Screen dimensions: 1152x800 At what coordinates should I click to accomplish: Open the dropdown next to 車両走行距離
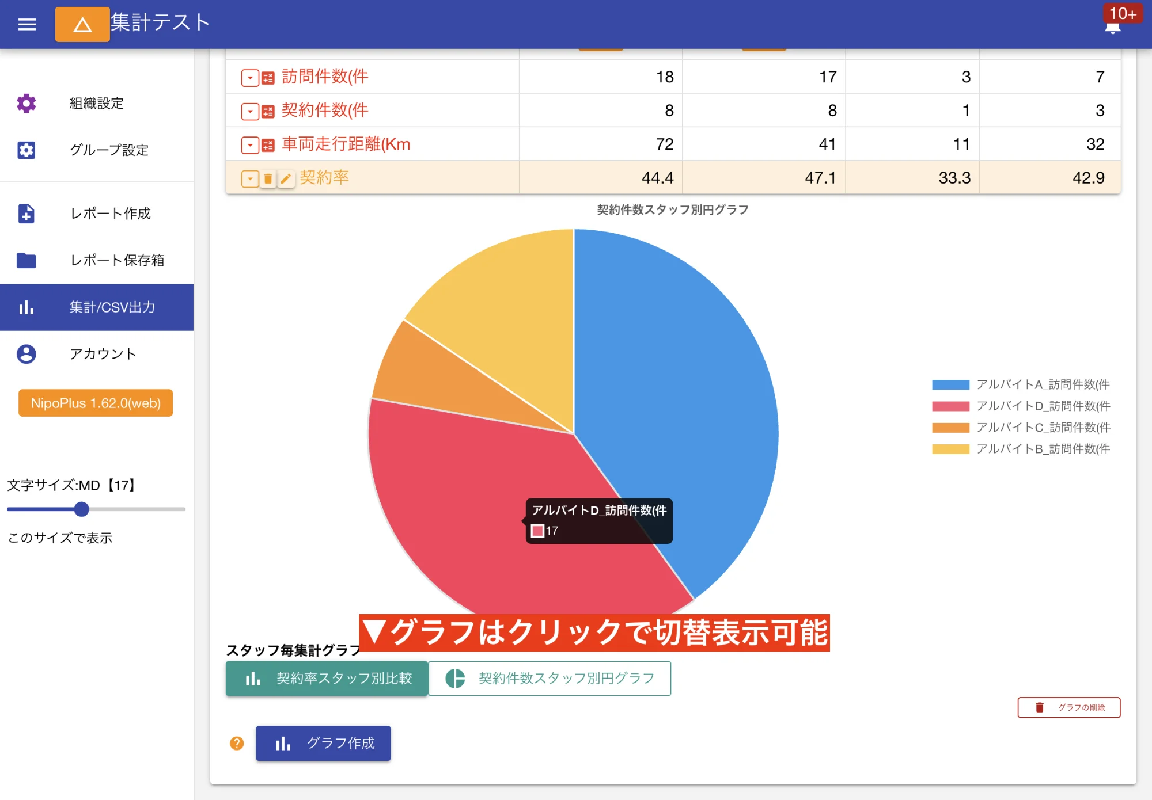pos(250,144)
